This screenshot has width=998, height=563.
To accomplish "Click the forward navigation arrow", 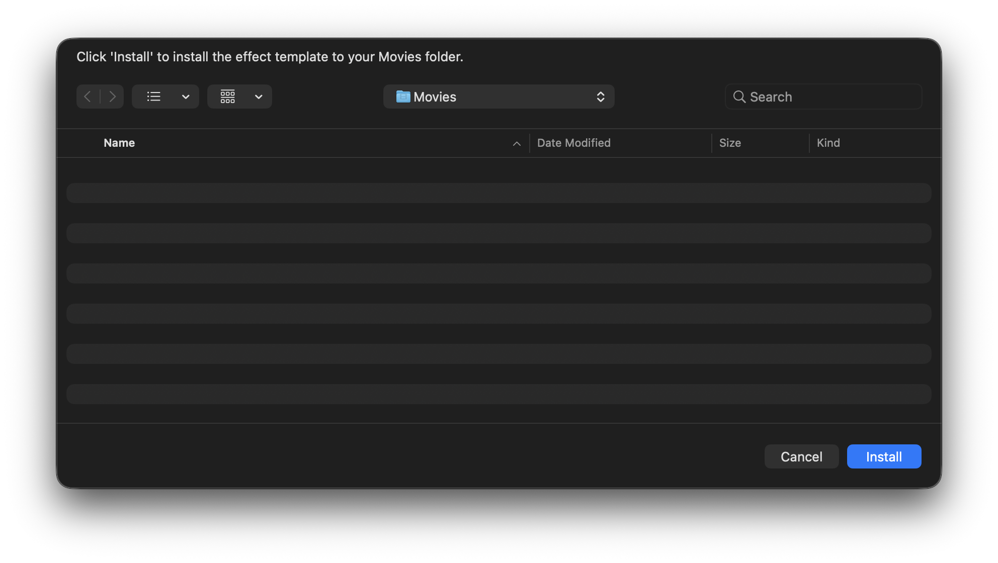I will tap(112, 97).
